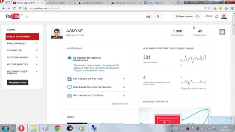Open the media player icon in taskbar

(x=82, y=128)
